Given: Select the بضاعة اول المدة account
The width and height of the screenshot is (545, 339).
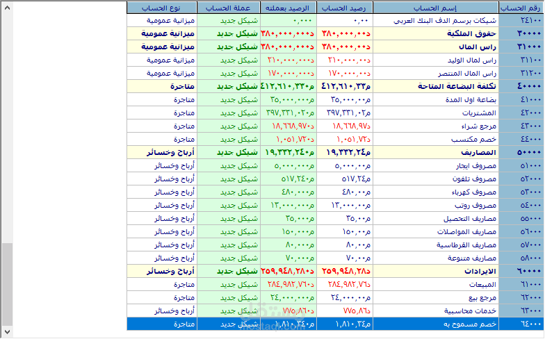Looking at the screenshot, I should tap(435, 100).
